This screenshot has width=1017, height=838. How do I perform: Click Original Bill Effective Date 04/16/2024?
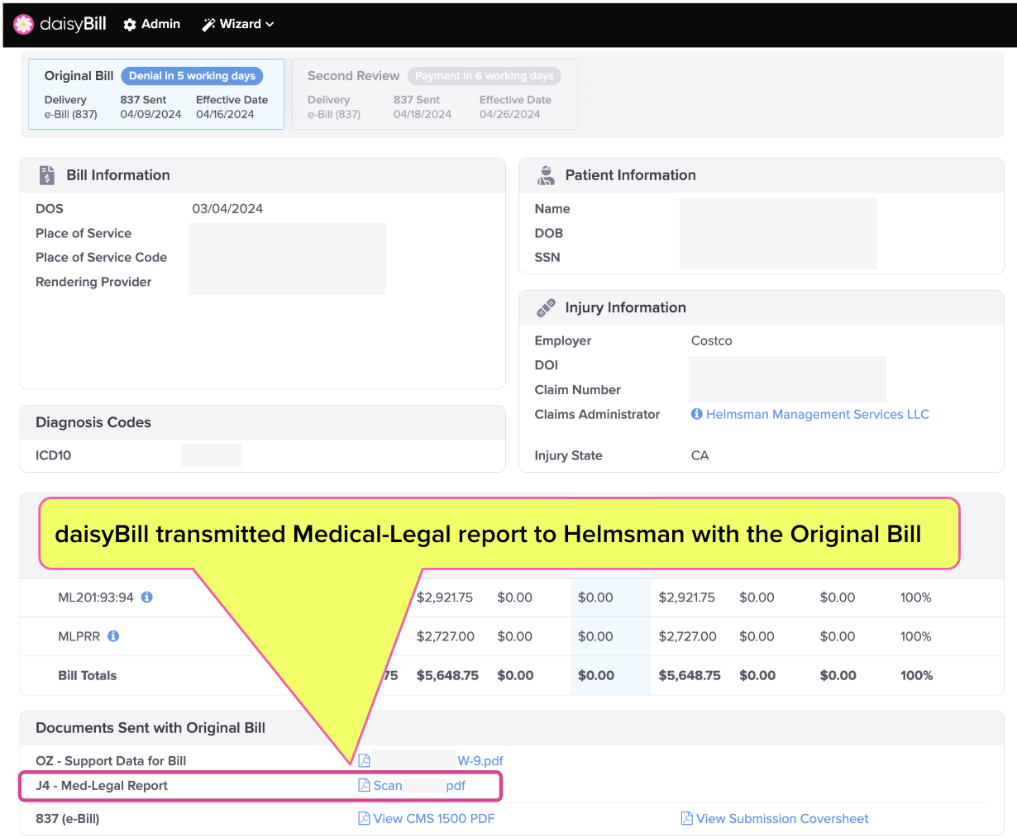pyautogui.click(x=225, y=114)
